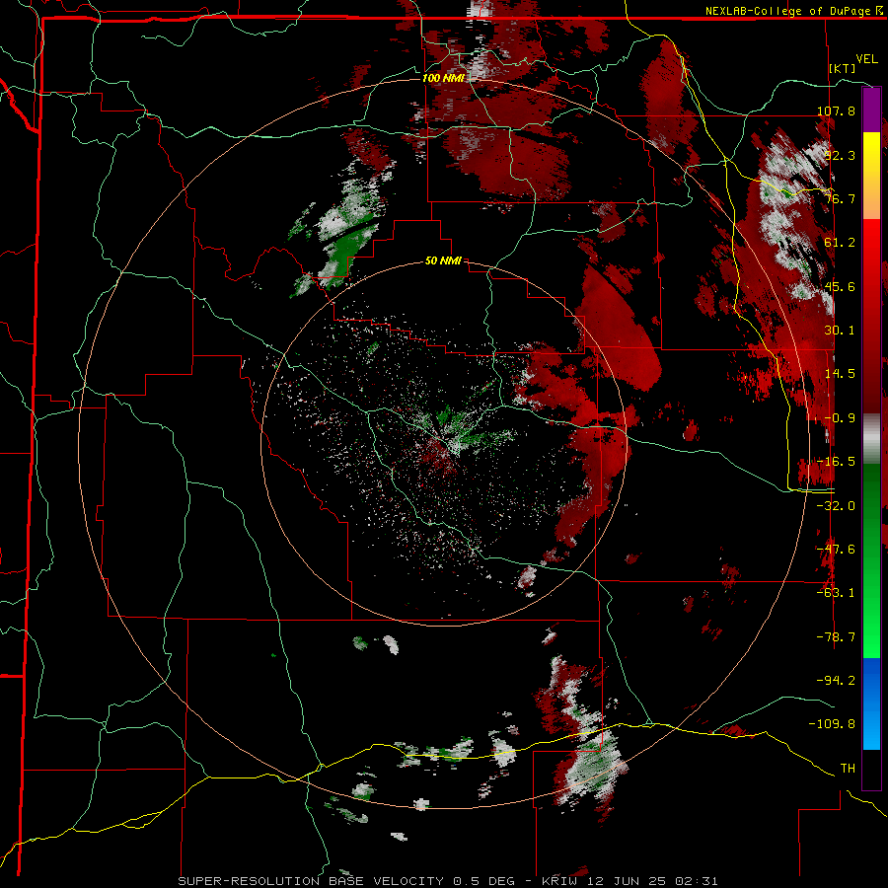Image resolution: width=888 pixels, height=888 pixels.
Task: Click the 61.2 velocity scale value
Action: 840,243
